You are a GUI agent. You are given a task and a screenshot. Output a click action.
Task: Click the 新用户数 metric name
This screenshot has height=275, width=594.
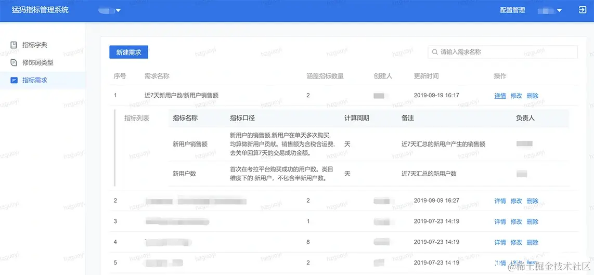(x=184, y=174)
